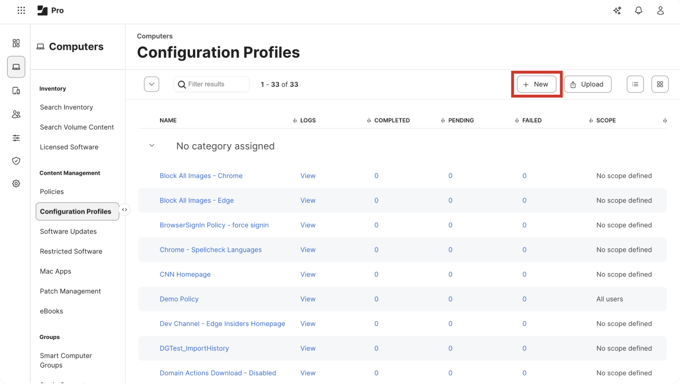Switch to list view

(635, 84)
